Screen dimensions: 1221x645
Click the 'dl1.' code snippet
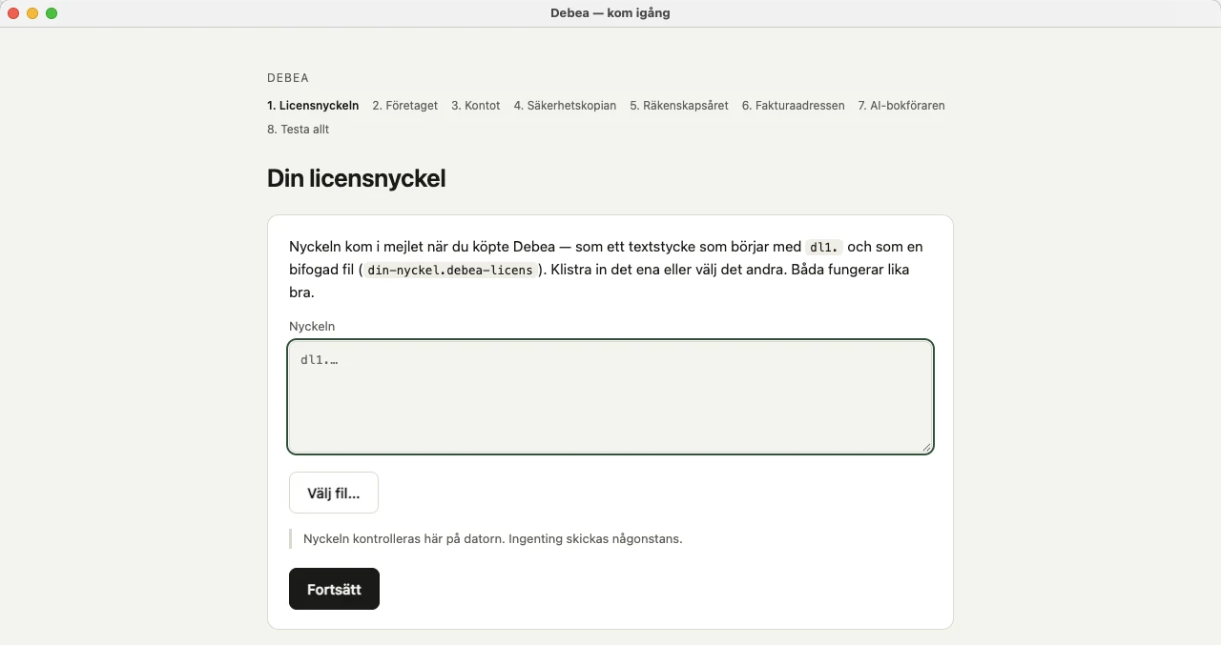point(824,247)
